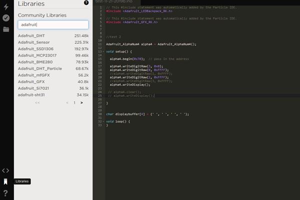This screenshot has height=200, width=300.
Task: Jump to first page of library results
Action: [37, 103]
